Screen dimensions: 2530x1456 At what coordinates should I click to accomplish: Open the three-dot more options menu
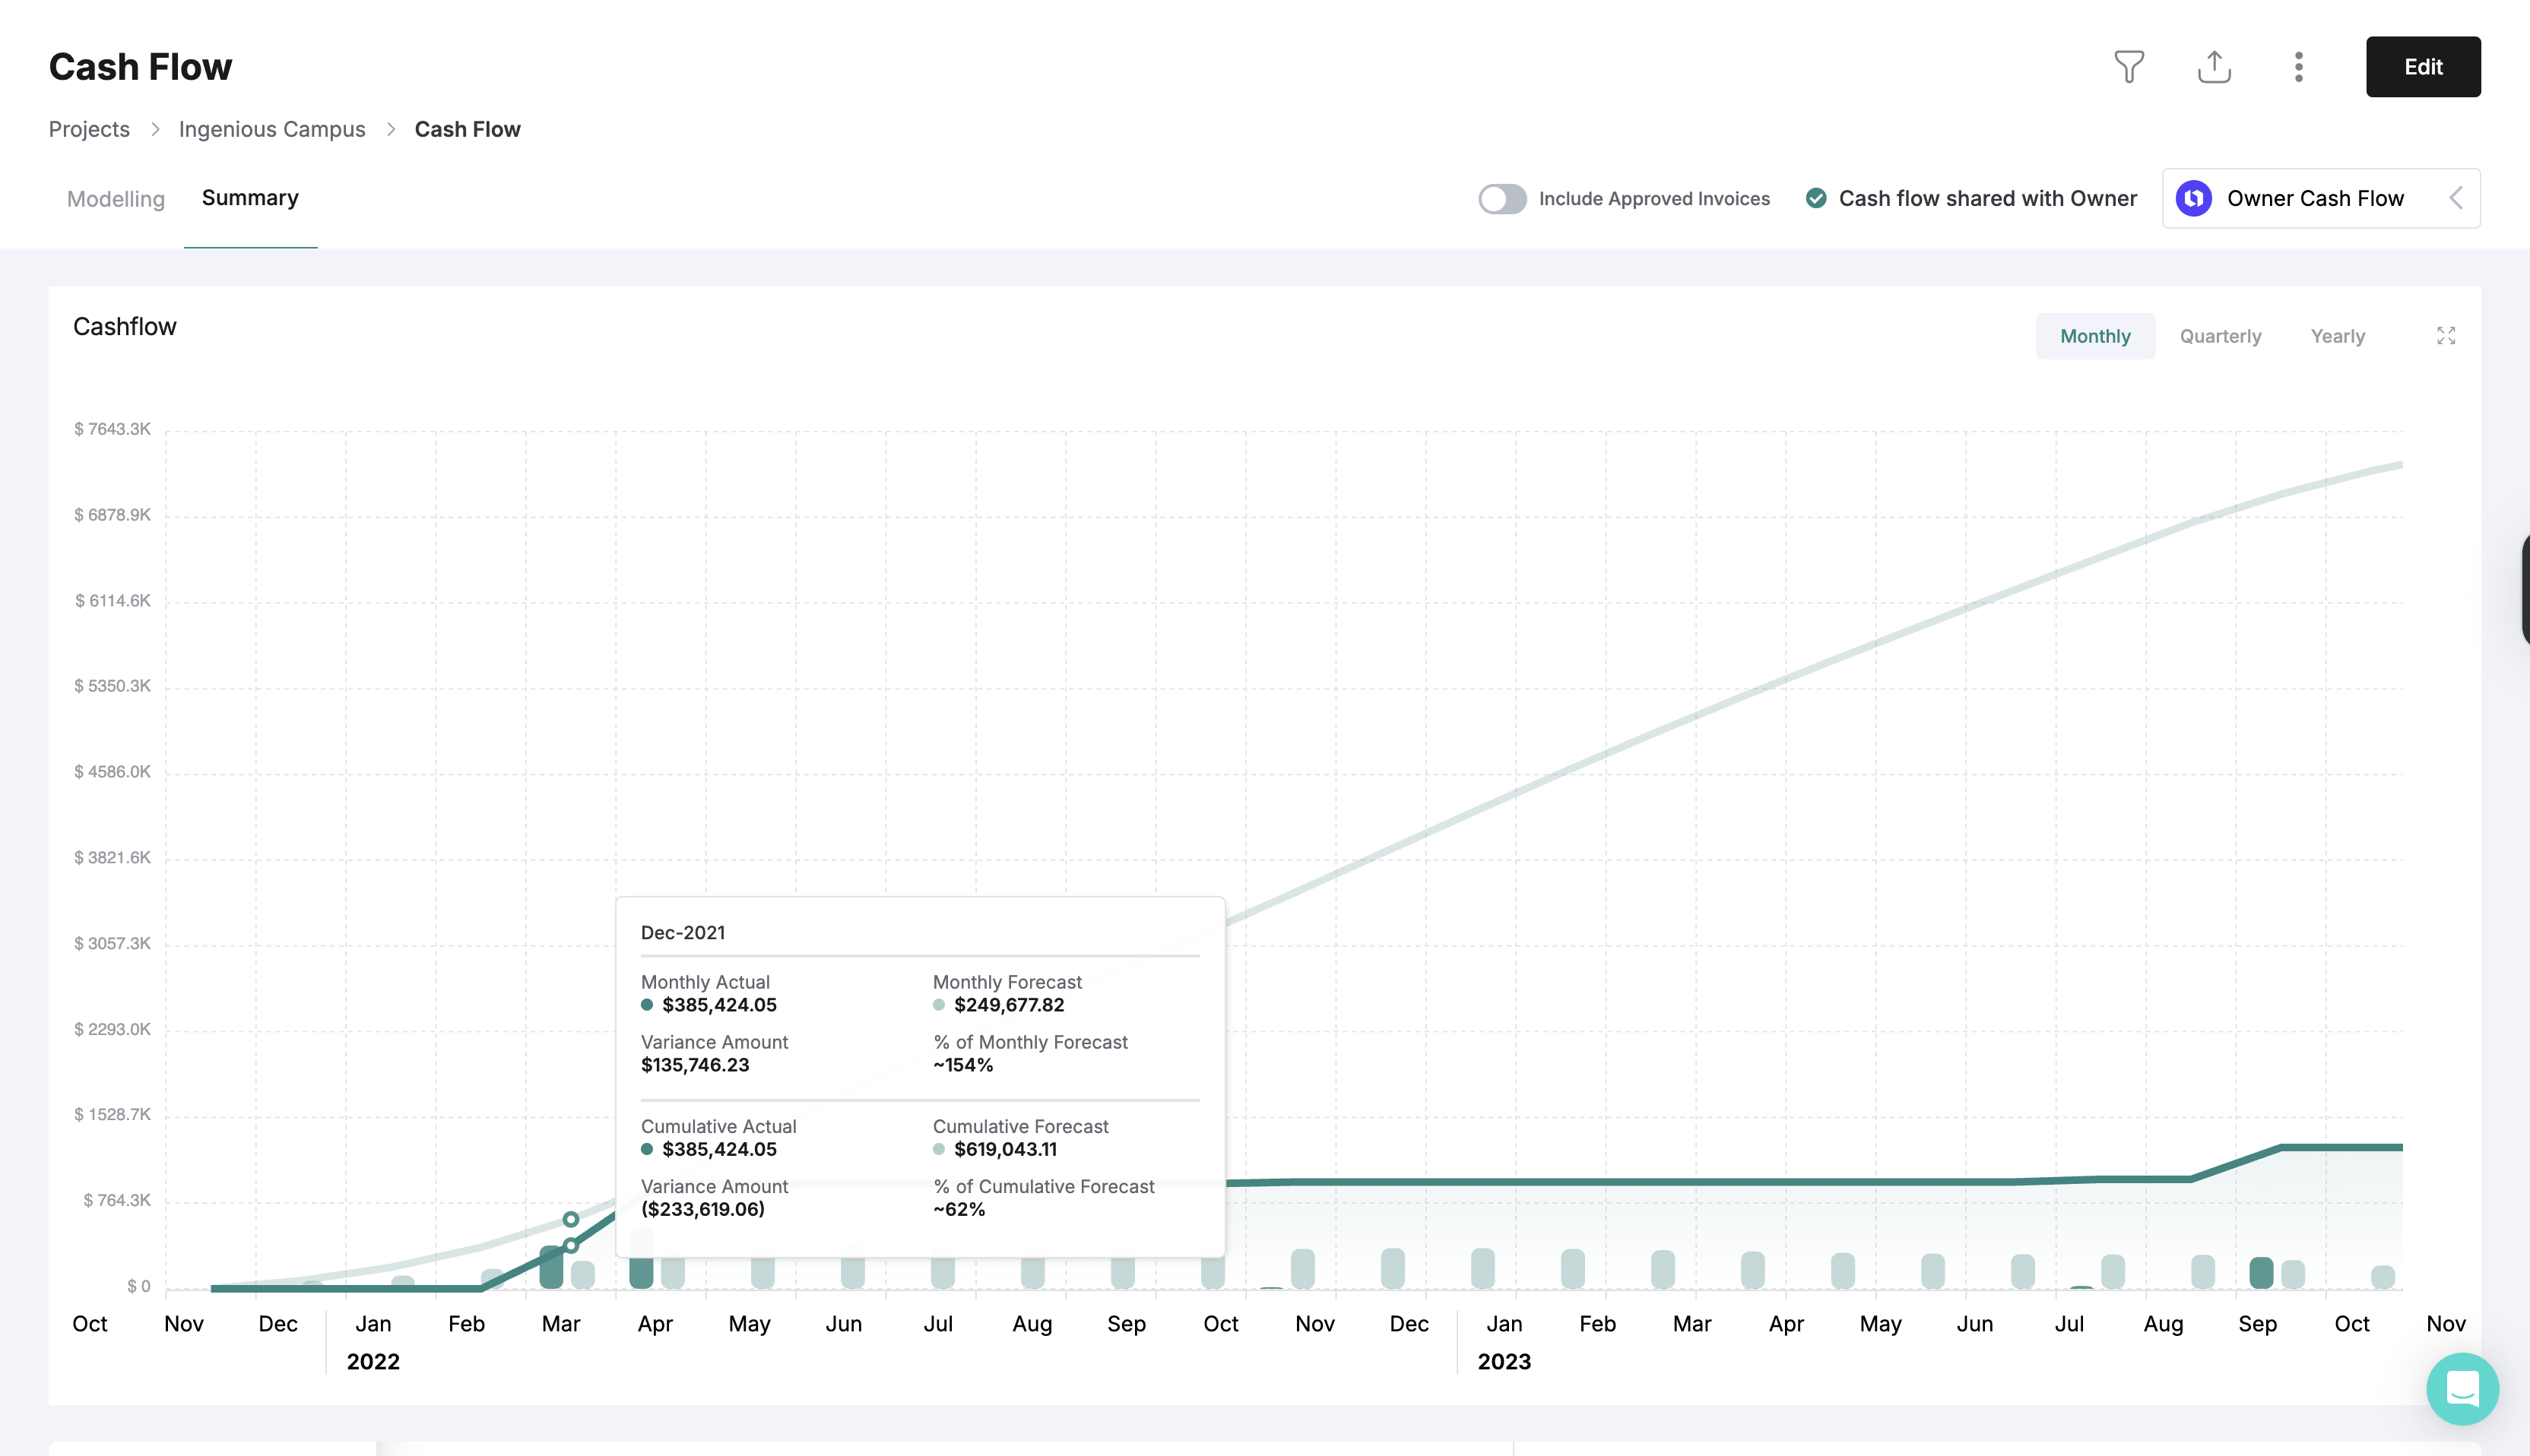[2298, 67]
